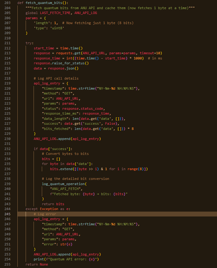Click the '# Log API call details' comment

tap(56, 78)
